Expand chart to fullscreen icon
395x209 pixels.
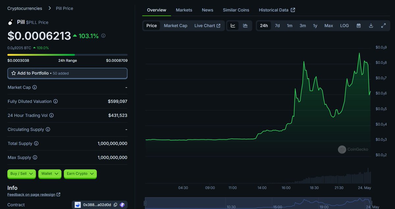tap(383, 26)
